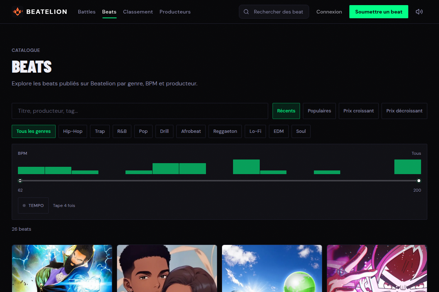Image resolution: width=439 pixels, height=292 pixels.
Task: Filter by Lo-Fi genre
Action: click(255, 131)
